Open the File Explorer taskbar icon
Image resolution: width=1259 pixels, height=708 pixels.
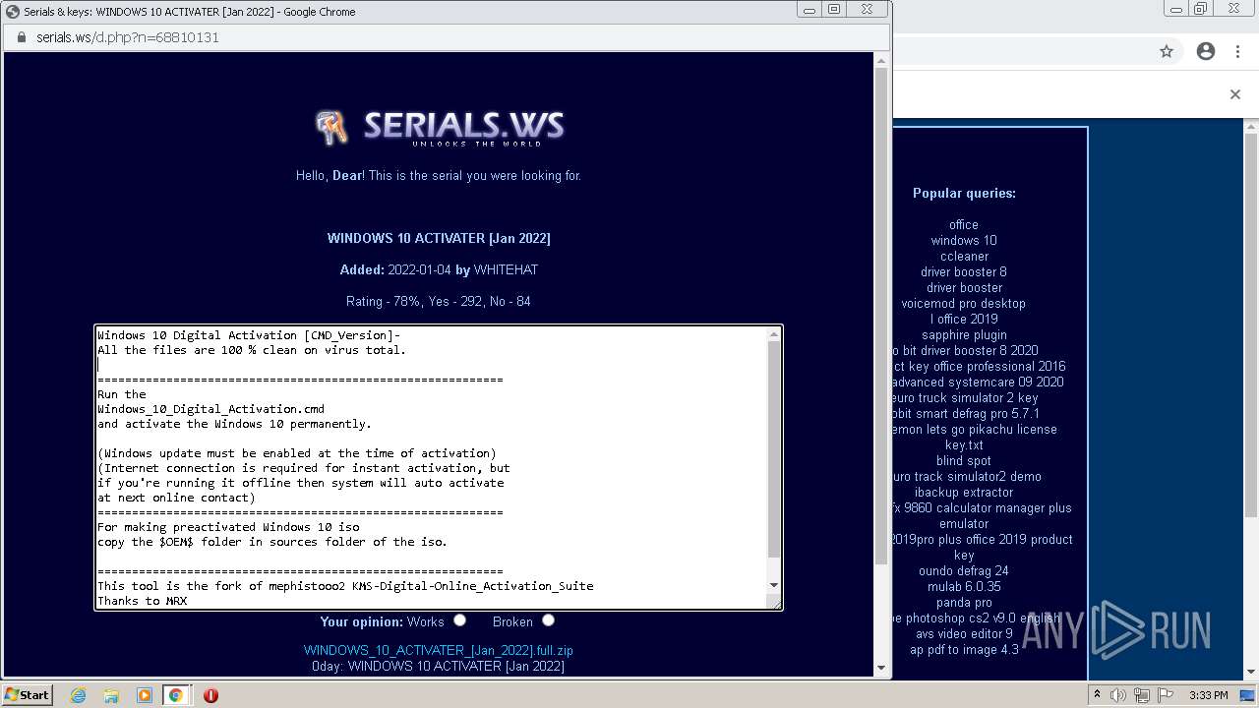click(111, 695)
